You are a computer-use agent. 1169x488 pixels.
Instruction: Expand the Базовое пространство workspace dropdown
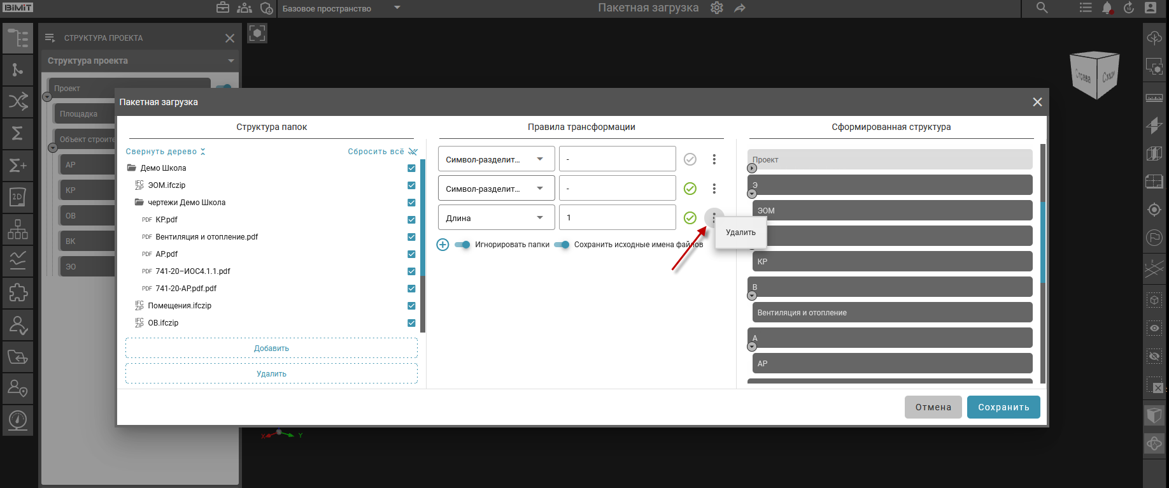[397, 8]
